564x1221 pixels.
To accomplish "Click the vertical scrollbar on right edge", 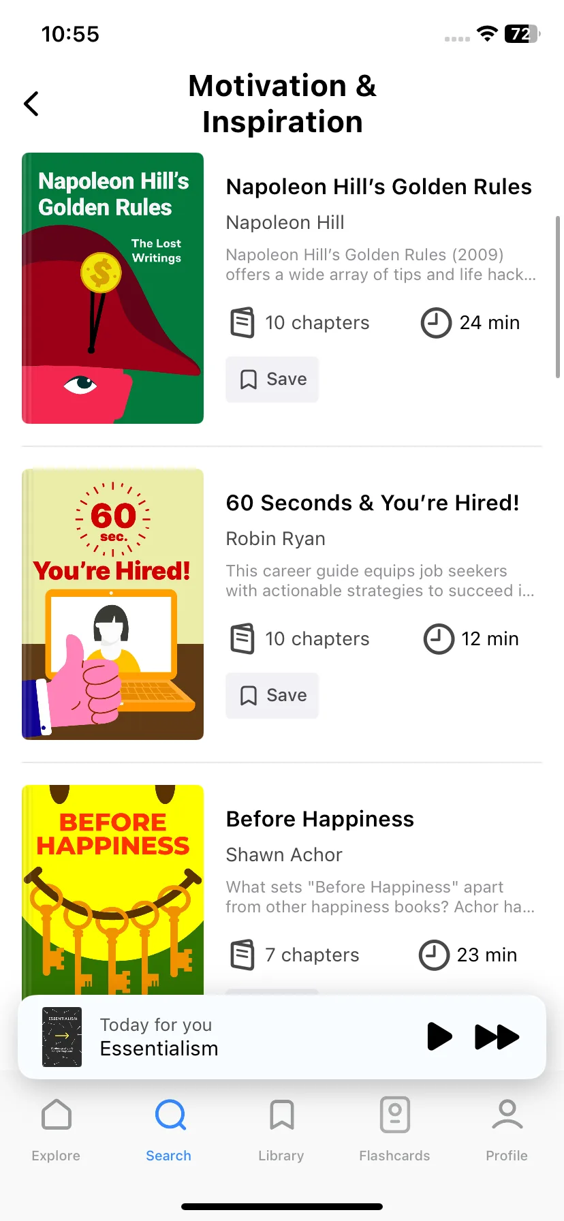I will click(x=558, y=297).
